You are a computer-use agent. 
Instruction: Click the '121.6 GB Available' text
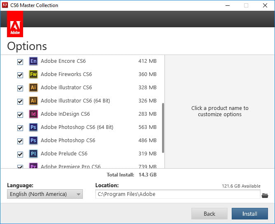point(241,186)
